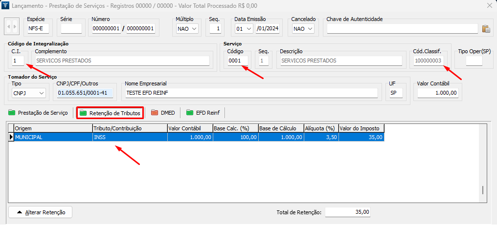The height and width of the screenshot is (225, 497).
Task: Click the application logo in title bar
Action: click(6, 5)
